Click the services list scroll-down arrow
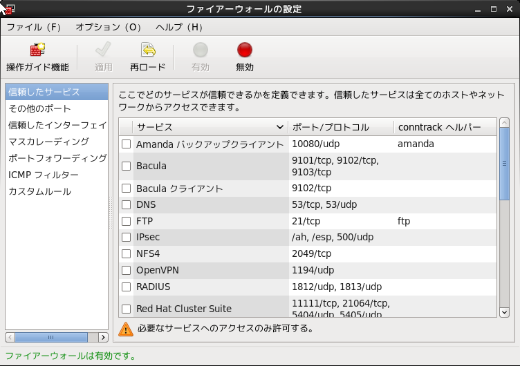 pos(504,312)
